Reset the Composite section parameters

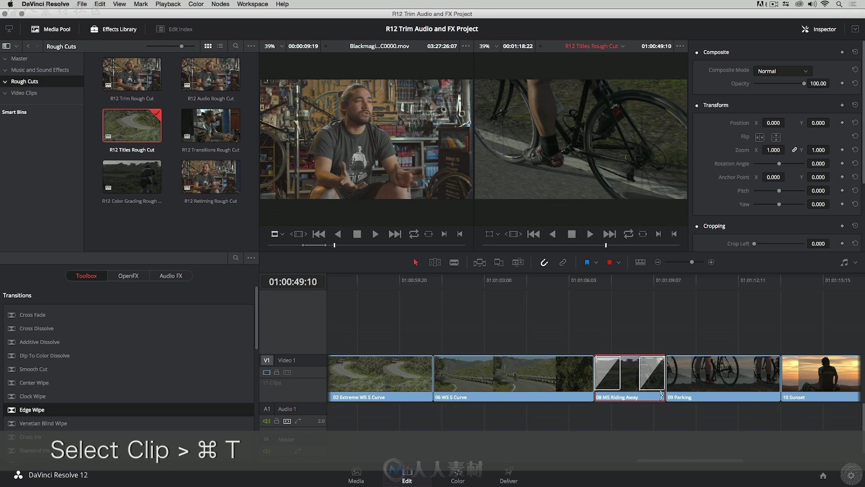click(855, 52)
